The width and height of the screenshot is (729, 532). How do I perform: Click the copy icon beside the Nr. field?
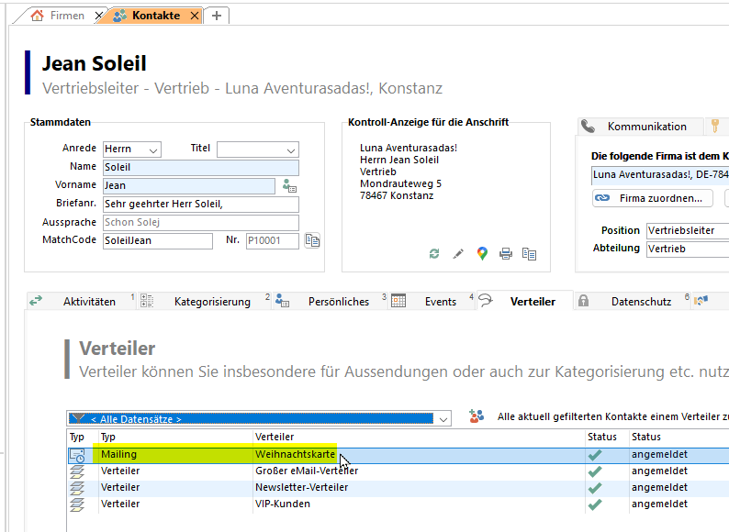[313, 241]
